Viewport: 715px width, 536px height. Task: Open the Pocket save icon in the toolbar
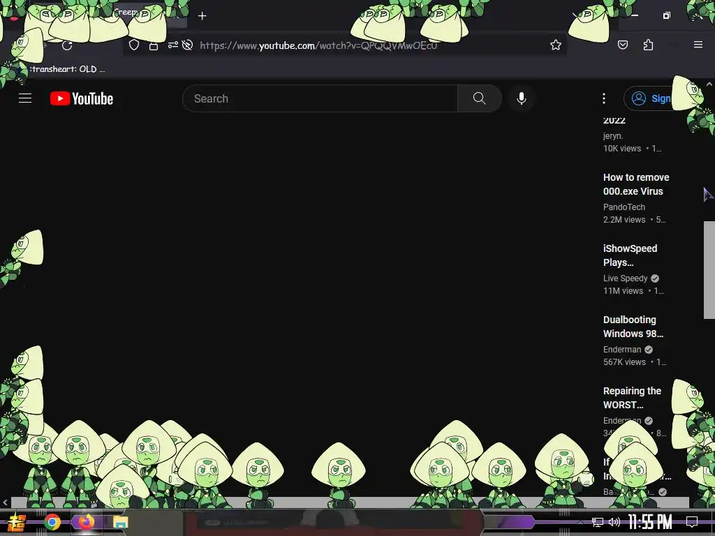(x=623, y=45)
